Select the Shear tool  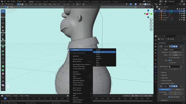click(3, 85)
